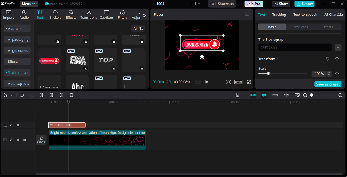Select the Basic sub-tab
Screen dimensions: 347x177
click(x=272, y=27)
